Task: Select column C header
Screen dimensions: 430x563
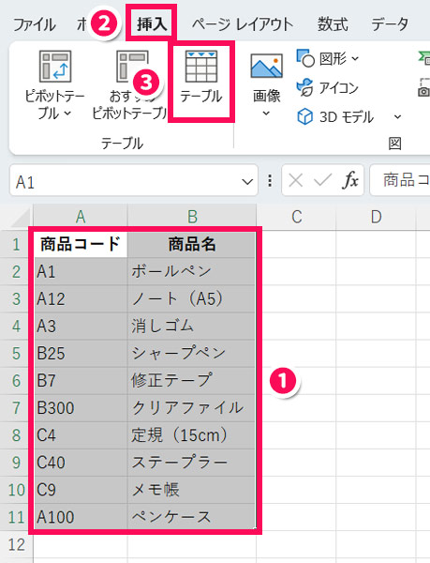Action: pyautogui.click(x=296, y=217)
